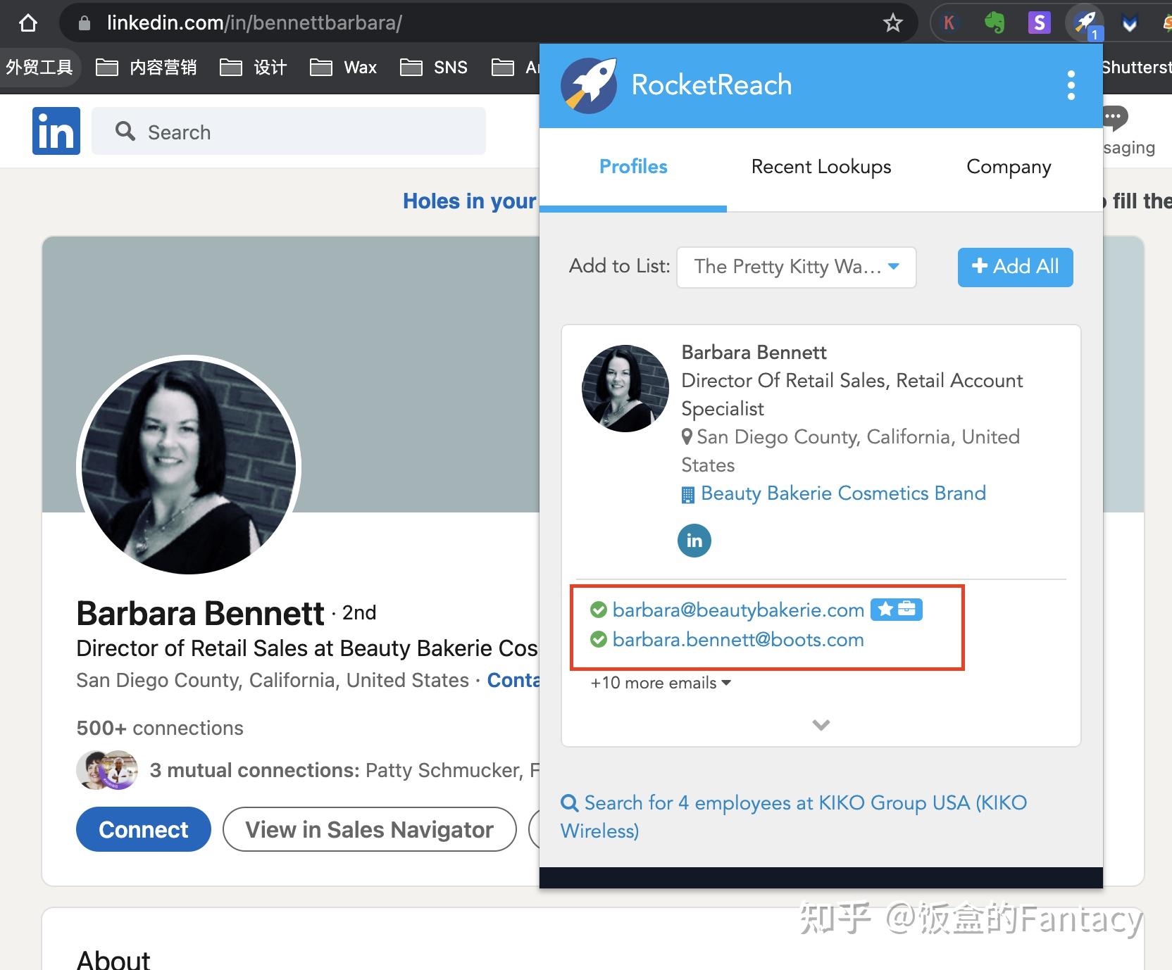Open RocketReach three-dot options menu
This screenshot has width=1172, height=970.
(1071, 85)
